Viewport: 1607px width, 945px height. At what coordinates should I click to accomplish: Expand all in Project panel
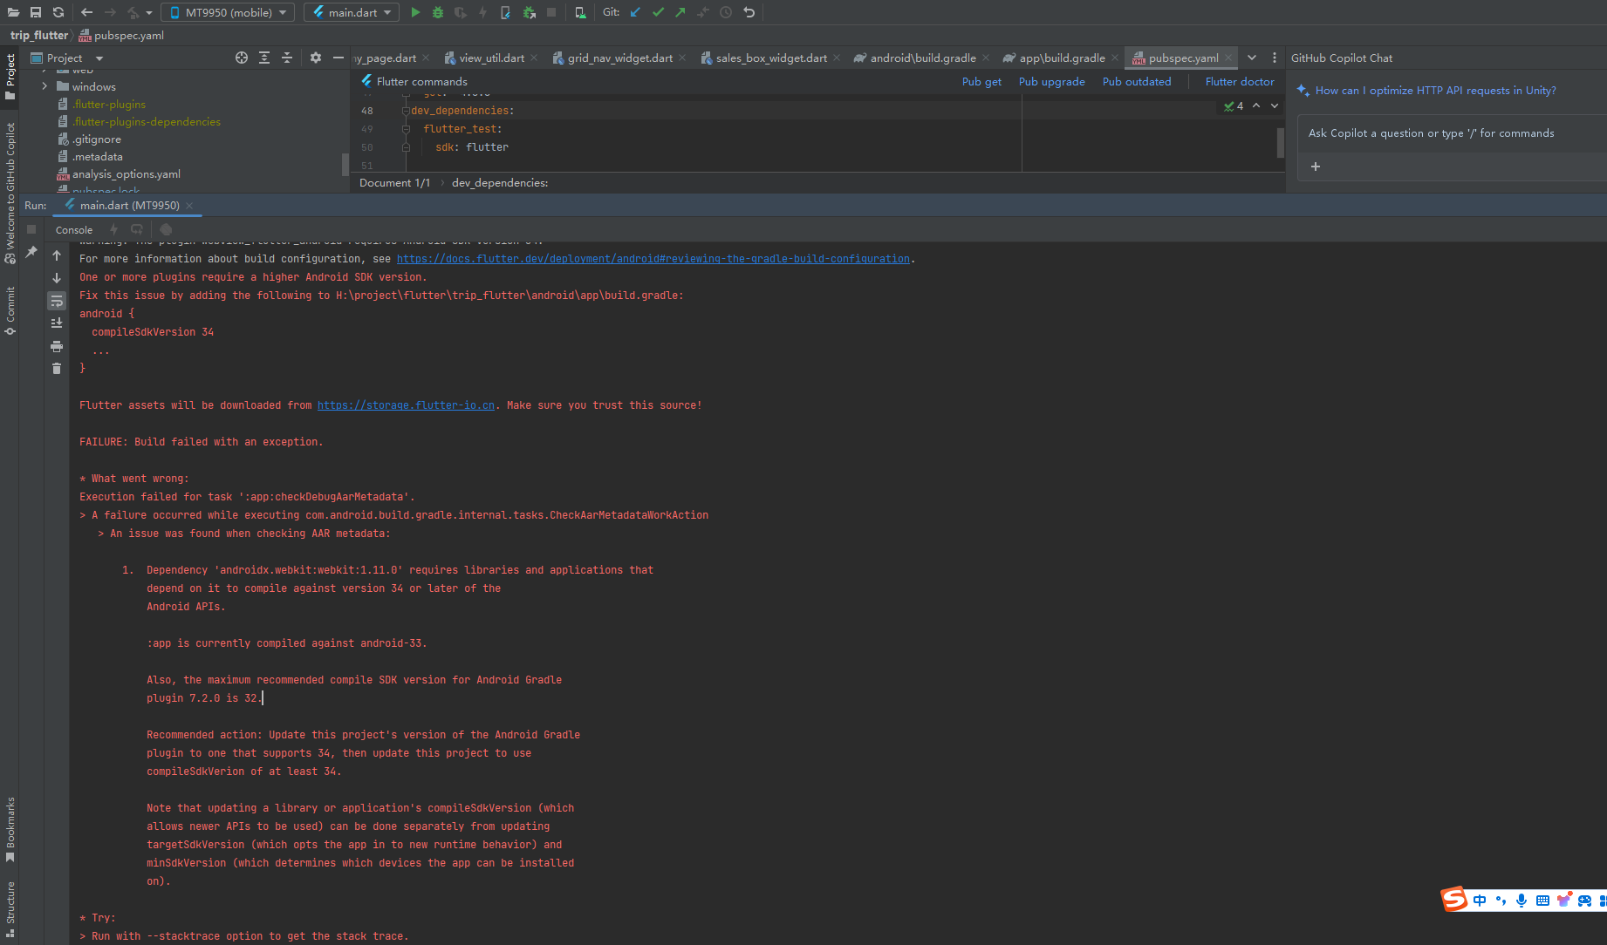(x=264, y=58)
